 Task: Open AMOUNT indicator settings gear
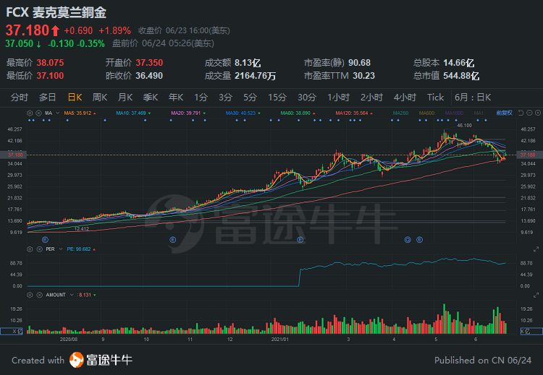30,295
